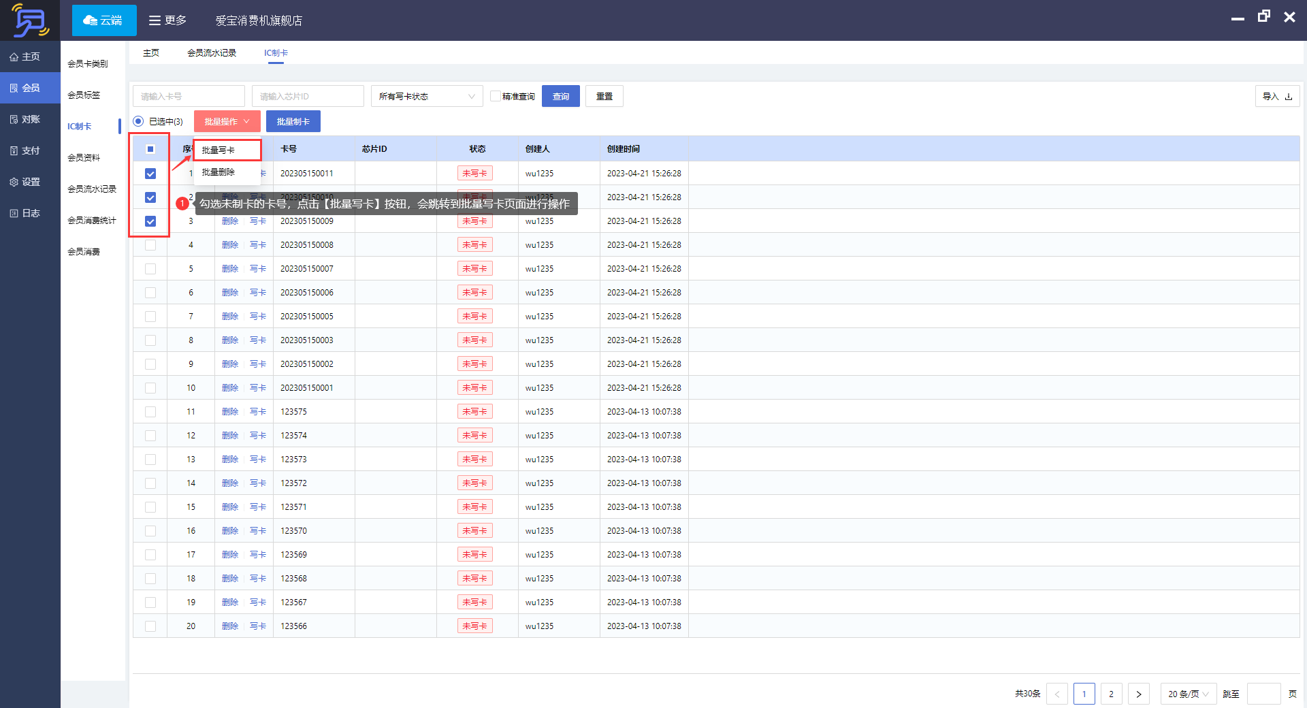
Task: Choose 批量删除 from the dropdown menu
Action: pyautogui.click(x=227, y=172)
